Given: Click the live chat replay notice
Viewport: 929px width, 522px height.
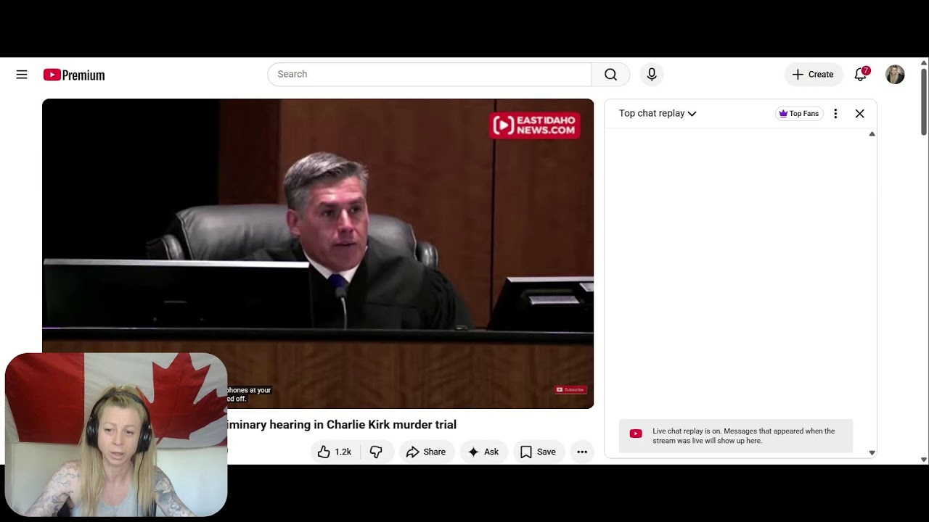Looking at the screenshot, I should point(736,436).
